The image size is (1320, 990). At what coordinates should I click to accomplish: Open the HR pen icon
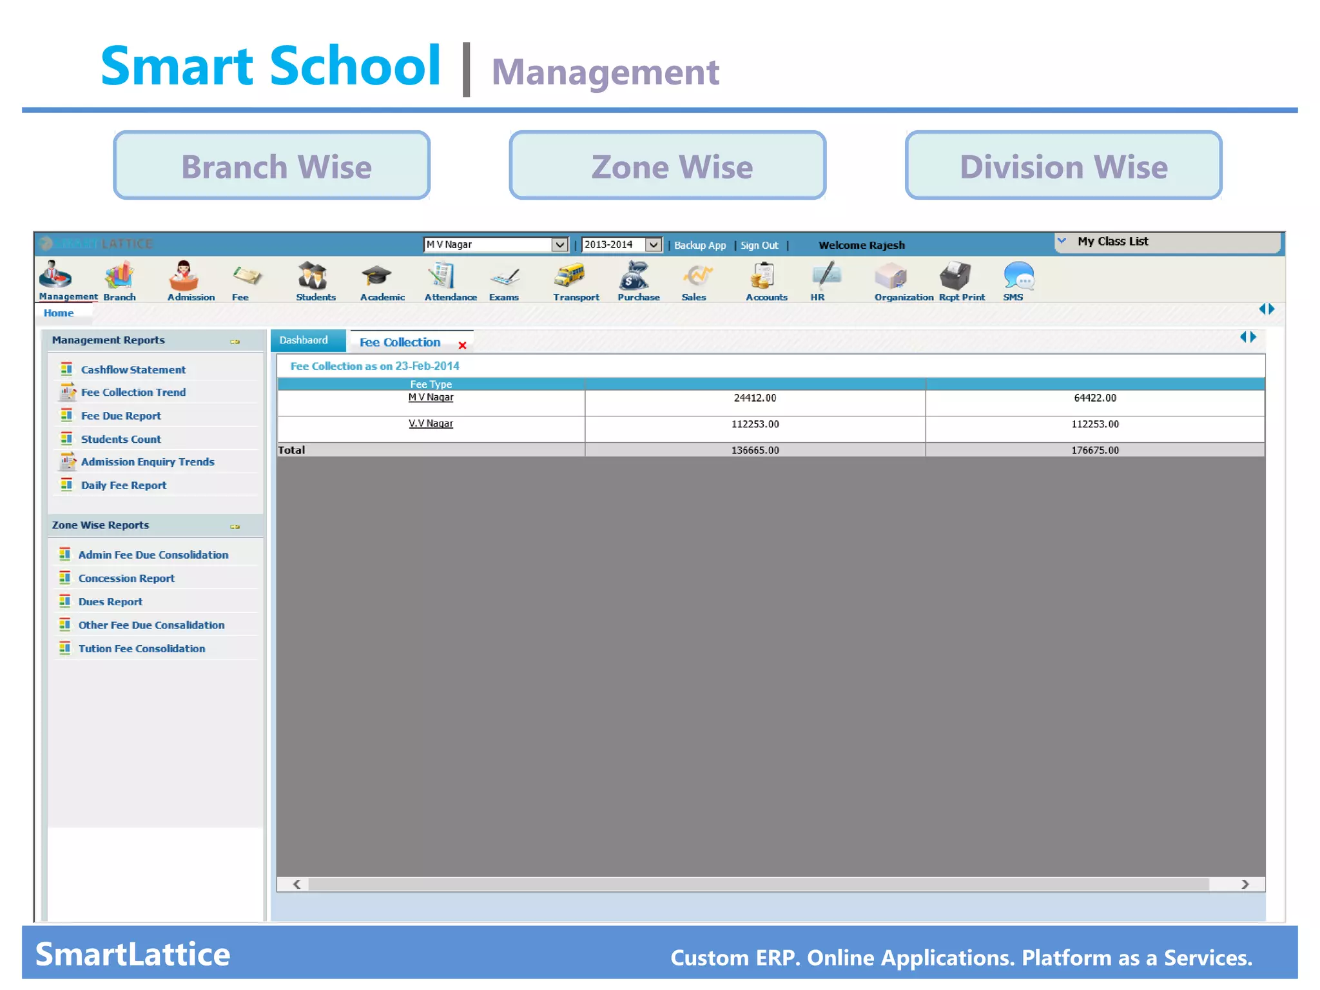[x=827, y=275]
